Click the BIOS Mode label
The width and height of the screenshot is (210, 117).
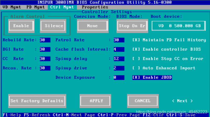(x=129, y=16)
